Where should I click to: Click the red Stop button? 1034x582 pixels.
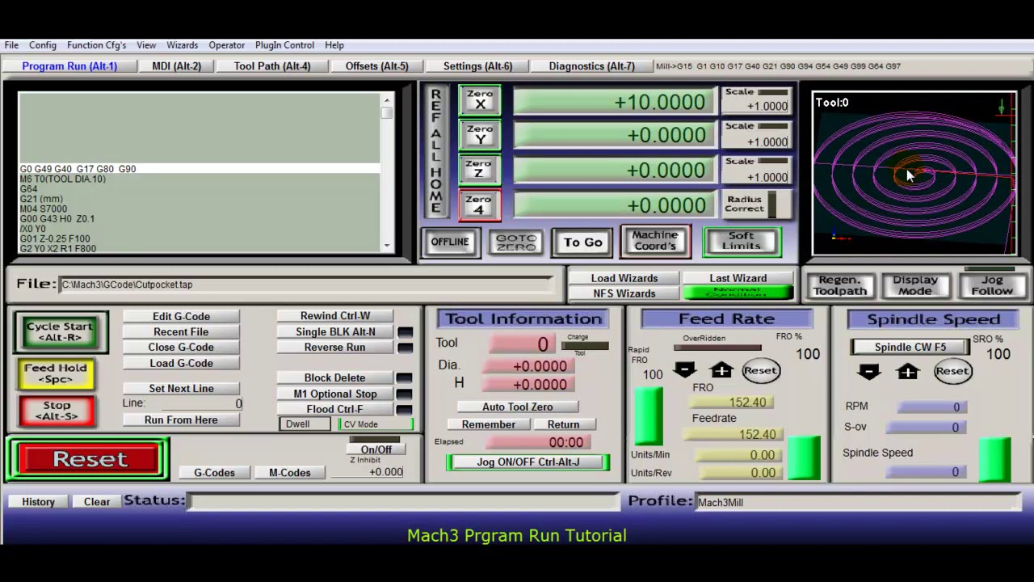click(x=57, y=411)
